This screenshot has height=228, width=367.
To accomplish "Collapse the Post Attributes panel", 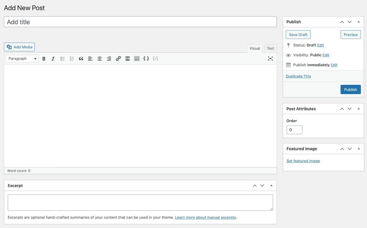I will point(358,109).
